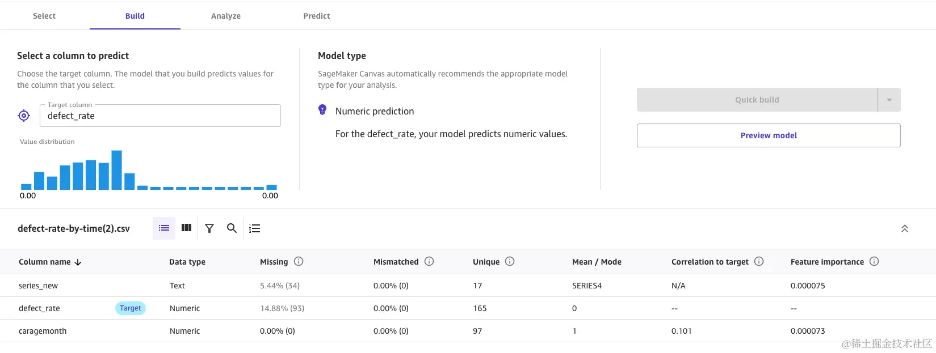Click the Quick build button
Screen dimensions: 936x353
pos(757,100)
